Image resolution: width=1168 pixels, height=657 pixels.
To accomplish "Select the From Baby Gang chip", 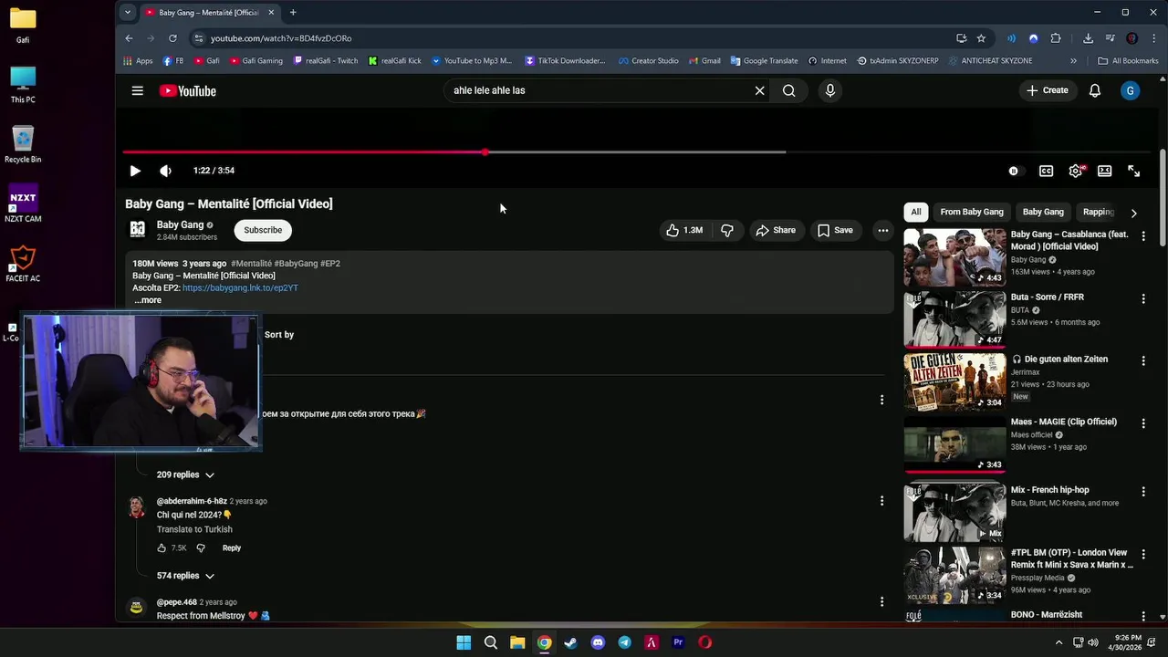I will [x=972, y=212].
